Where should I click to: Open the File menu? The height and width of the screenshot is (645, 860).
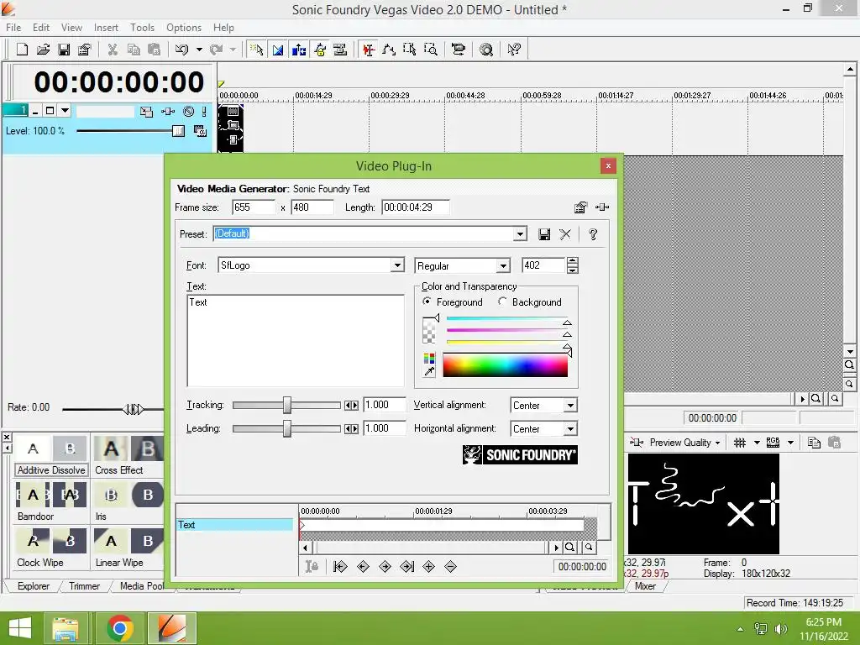click(x=13, y=28)
